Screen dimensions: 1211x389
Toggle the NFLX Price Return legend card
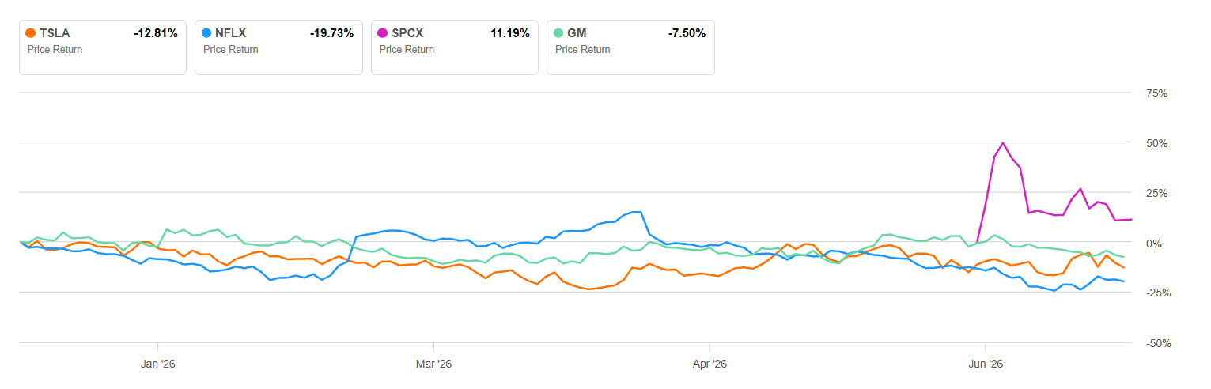(278, 47)
